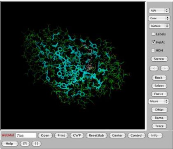173x149 pixels.
Task: Open the Msure measurement dropdown
Action: 159,101
